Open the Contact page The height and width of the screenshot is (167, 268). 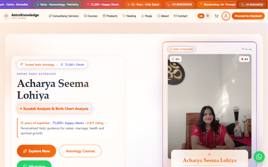(180, 16)
